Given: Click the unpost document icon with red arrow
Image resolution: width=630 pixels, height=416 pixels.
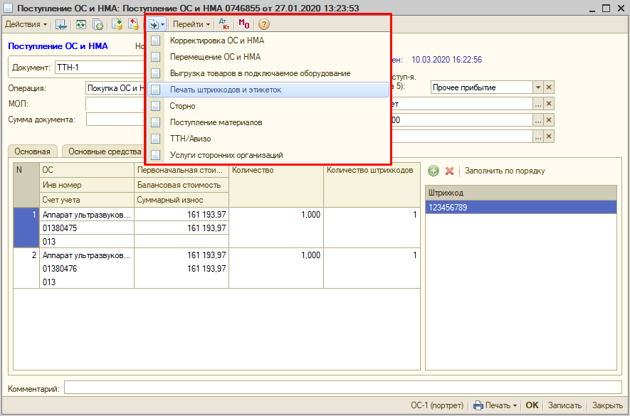Looking at the screenshot, I should 132,23.
